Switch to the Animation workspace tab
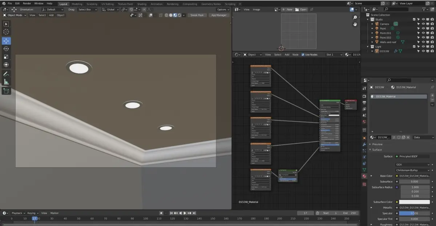 click(x=157, y=4)
